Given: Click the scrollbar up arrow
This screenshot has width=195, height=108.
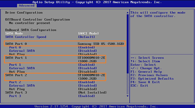Looking at the screenshot, I should [x=128, y=13].
